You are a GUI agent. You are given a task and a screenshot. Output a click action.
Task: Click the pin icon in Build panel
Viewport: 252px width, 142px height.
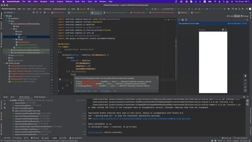click(5, 104)
